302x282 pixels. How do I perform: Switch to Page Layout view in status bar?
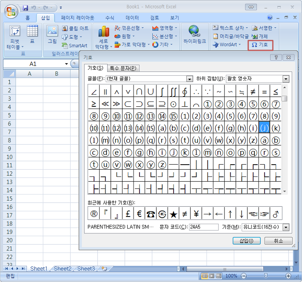click(x=211, y=276)
